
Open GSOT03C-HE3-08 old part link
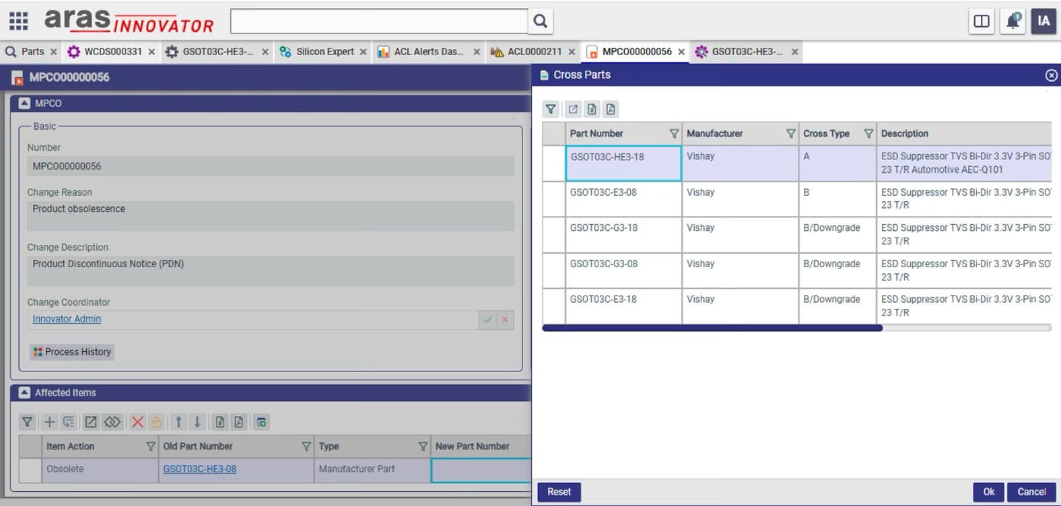coord(200,469)
